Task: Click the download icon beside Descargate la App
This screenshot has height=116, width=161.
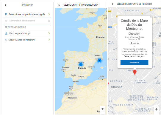Action: [x=6, y=33]
